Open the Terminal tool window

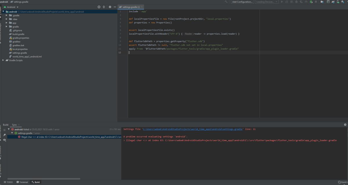[x=22, y=182]
